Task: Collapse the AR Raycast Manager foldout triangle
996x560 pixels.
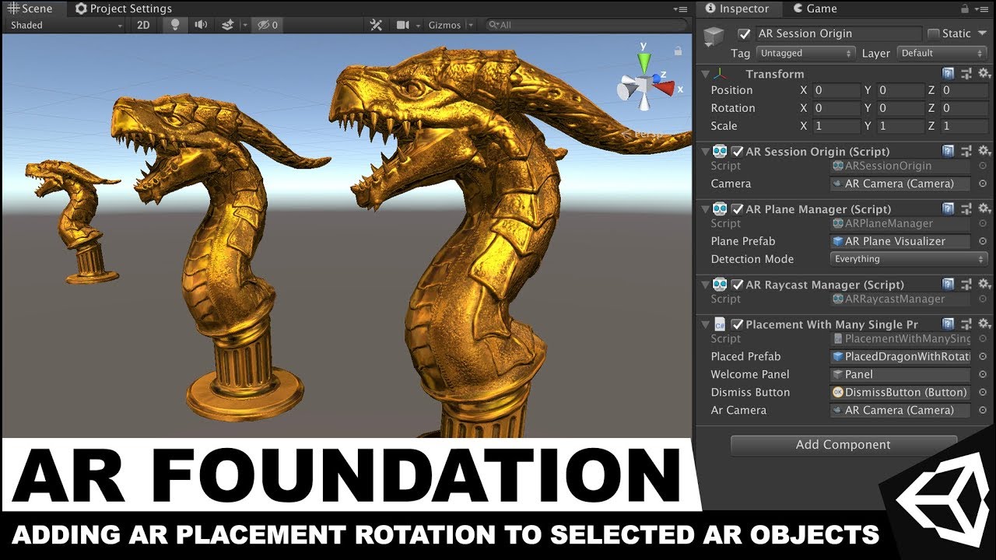Action: (x=705, y=285)
